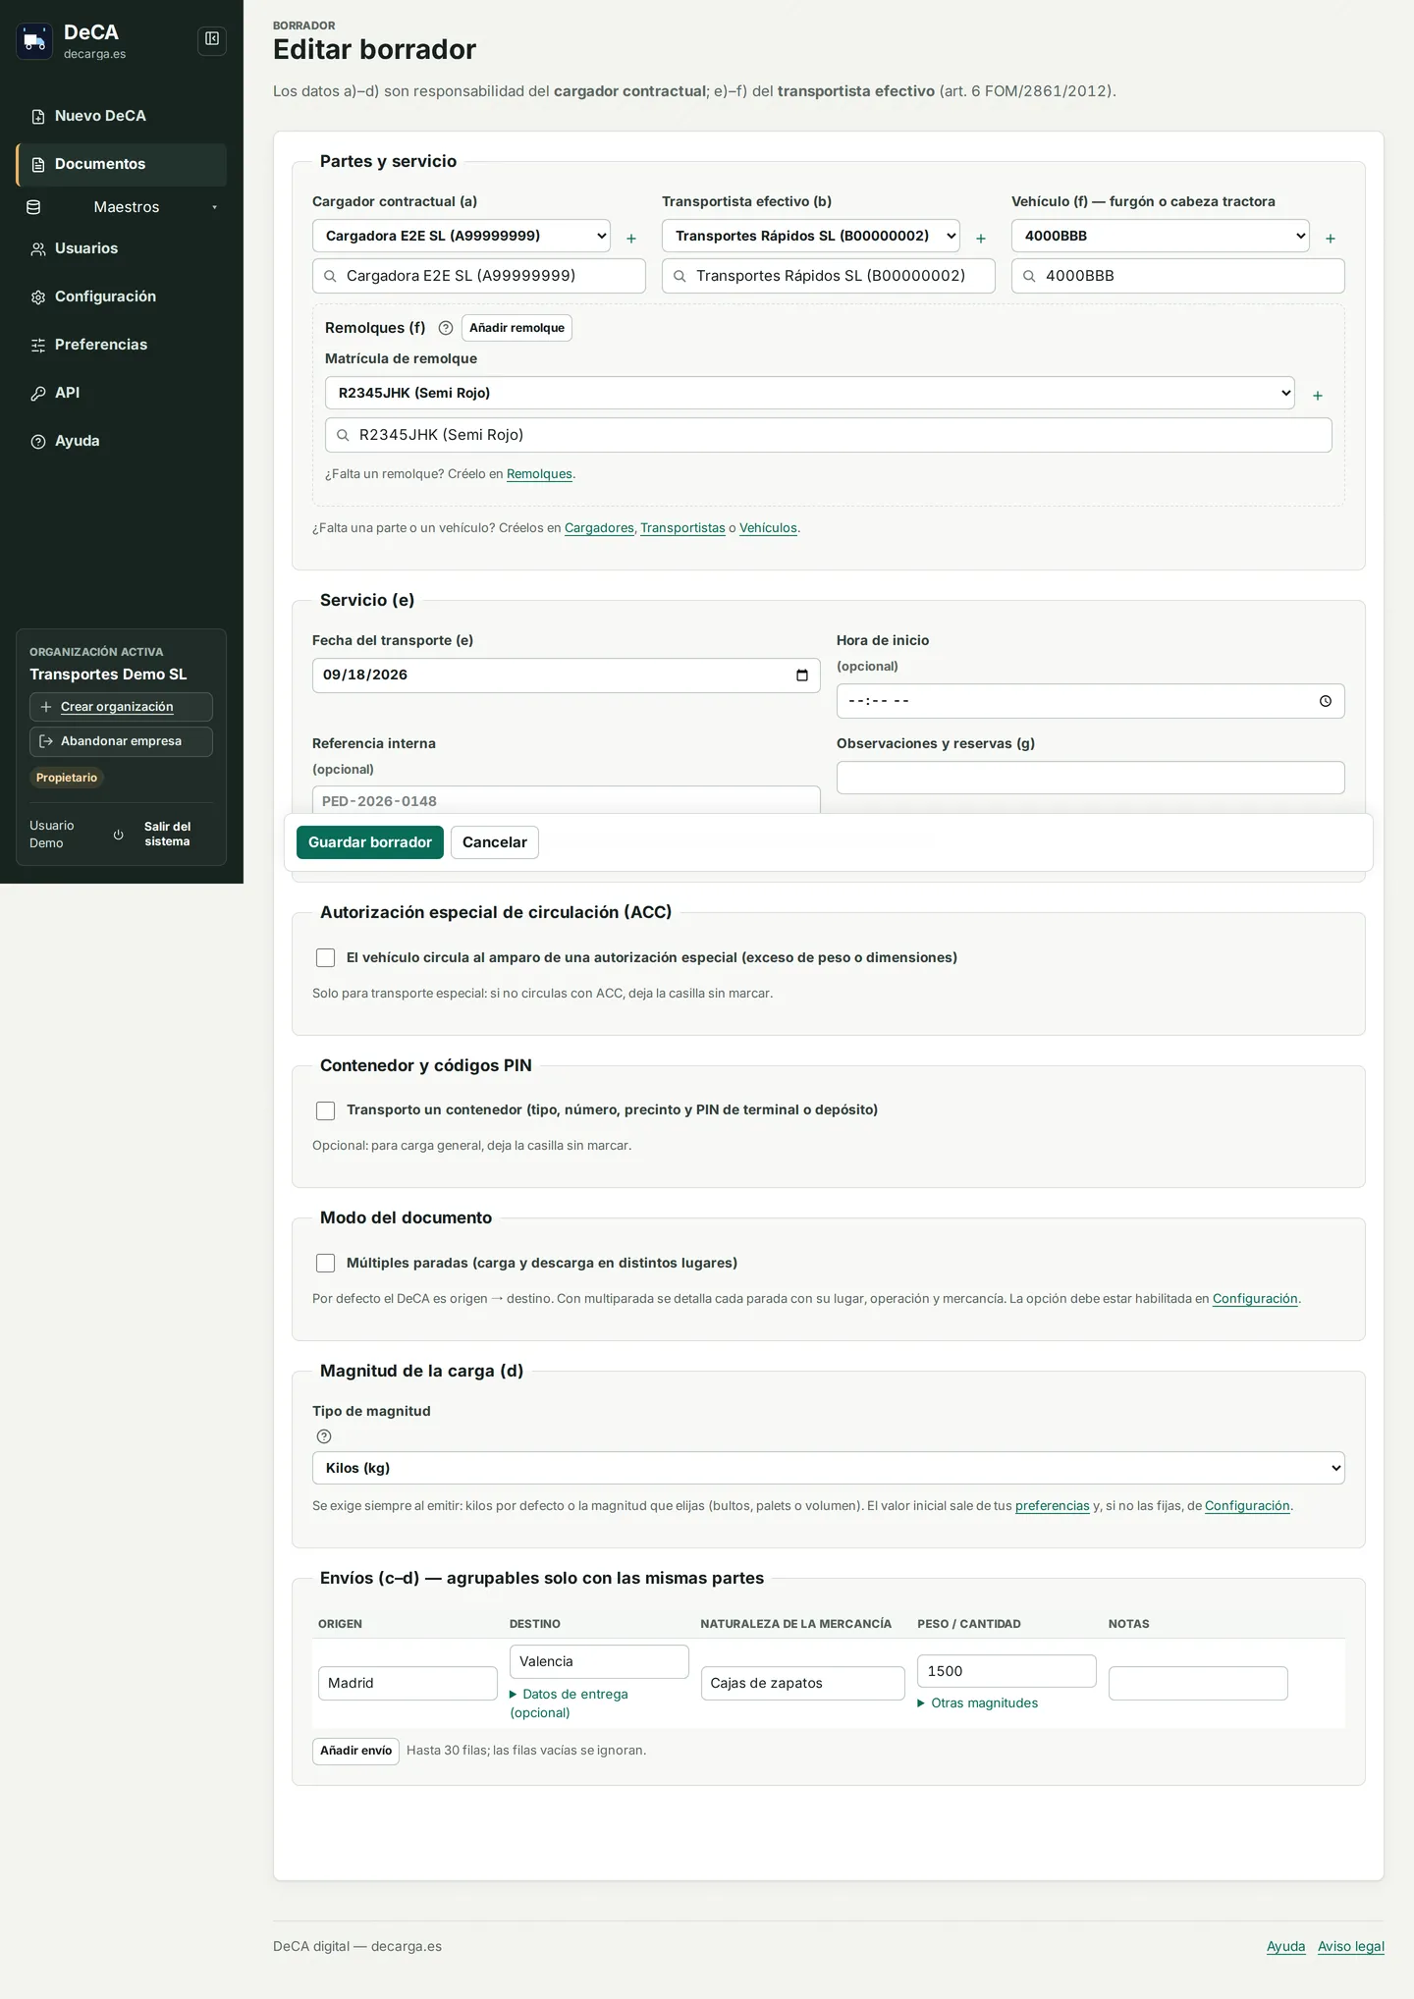The height and width of the screenshot is (1999, 1414).
Task: Click Guardar borrador button
Action: click(x=370, y=842)
